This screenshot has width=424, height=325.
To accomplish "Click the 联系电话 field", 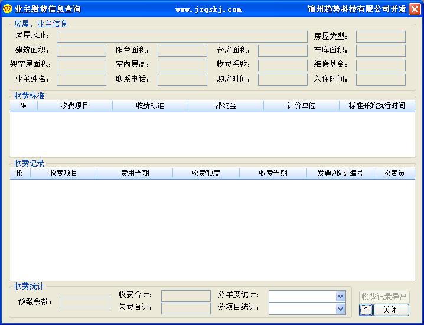I will coord(182,79).
